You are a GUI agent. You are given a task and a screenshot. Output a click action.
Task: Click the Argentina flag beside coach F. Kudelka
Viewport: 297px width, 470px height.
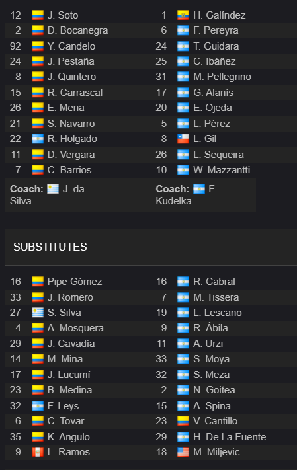[x=199, y=189]
